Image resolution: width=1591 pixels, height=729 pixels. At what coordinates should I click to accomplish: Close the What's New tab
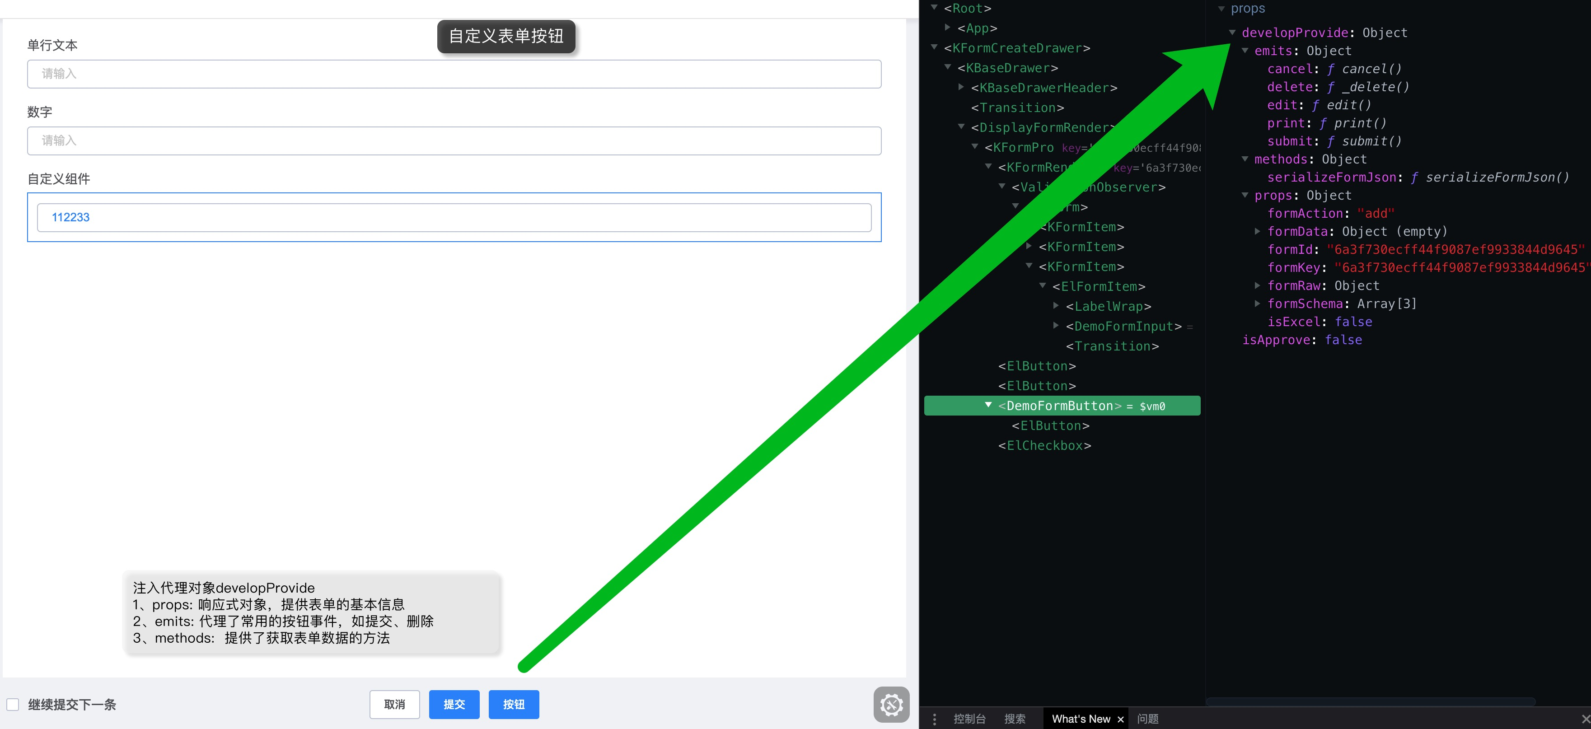pos(1120,719)
